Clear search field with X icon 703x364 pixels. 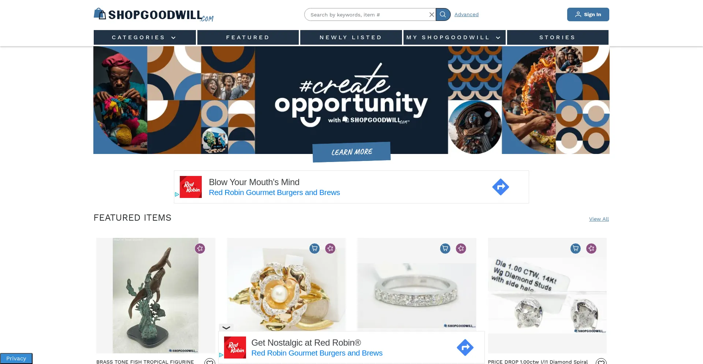[x=432, y=15]
